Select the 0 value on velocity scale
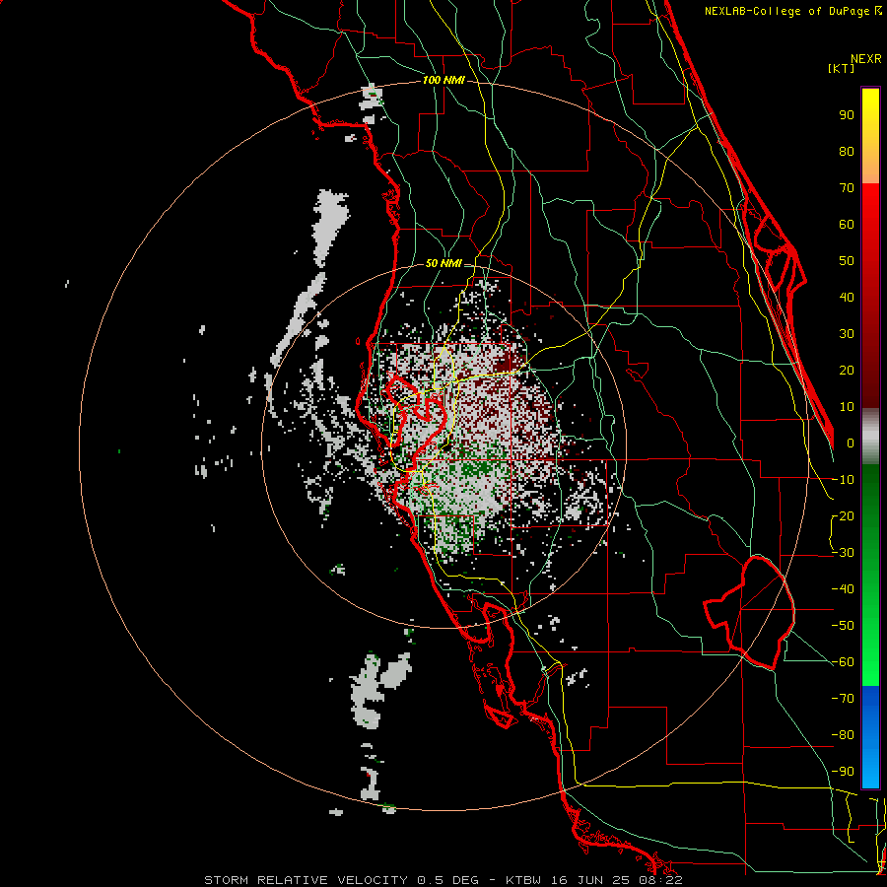The image size is (887, 887). [x=851, y=443]
